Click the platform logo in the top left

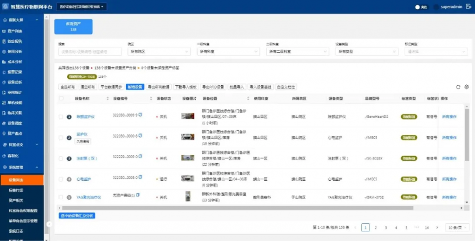pos(5,7)
